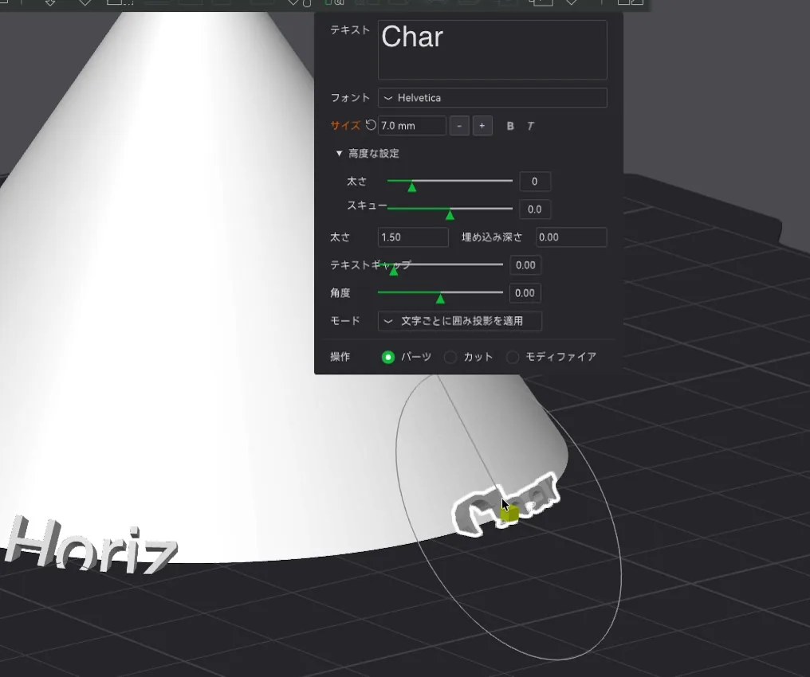Click the 角度 value field

525,293
